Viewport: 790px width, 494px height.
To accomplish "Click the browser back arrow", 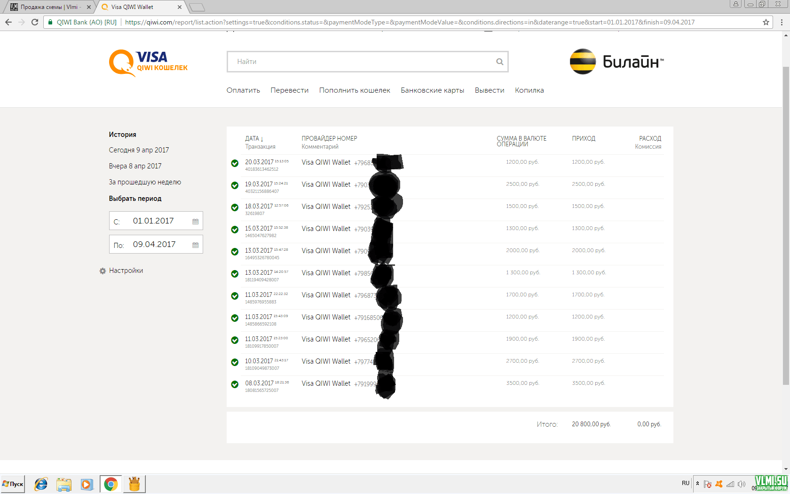I will point(8,22).
